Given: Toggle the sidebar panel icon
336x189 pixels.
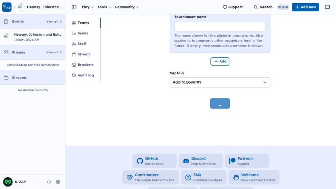Looking at the screenshot, I should pyautogui.click(x=74, y=7).
